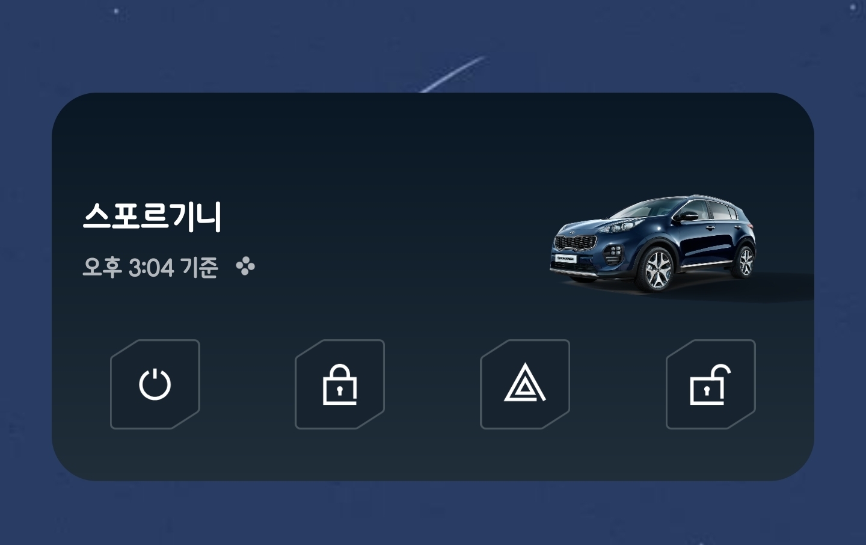Click the hexagonal frame around the warning triangle
The image size is (866, 545).
point(525,384)
